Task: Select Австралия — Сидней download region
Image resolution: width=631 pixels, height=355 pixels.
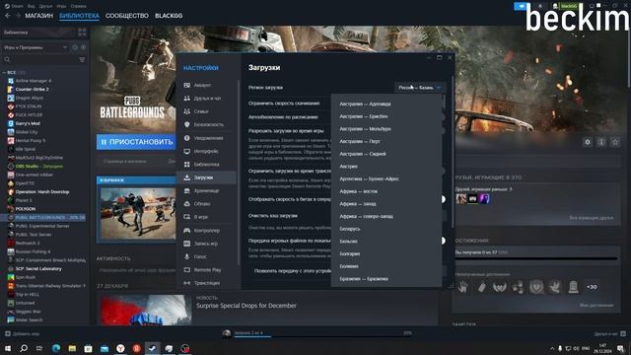Action: click(x=362, y=154)
